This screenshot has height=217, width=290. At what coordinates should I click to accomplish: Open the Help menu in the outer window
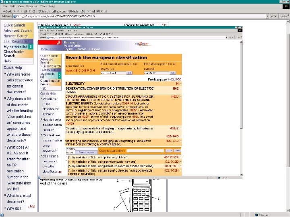click(52, 6)
